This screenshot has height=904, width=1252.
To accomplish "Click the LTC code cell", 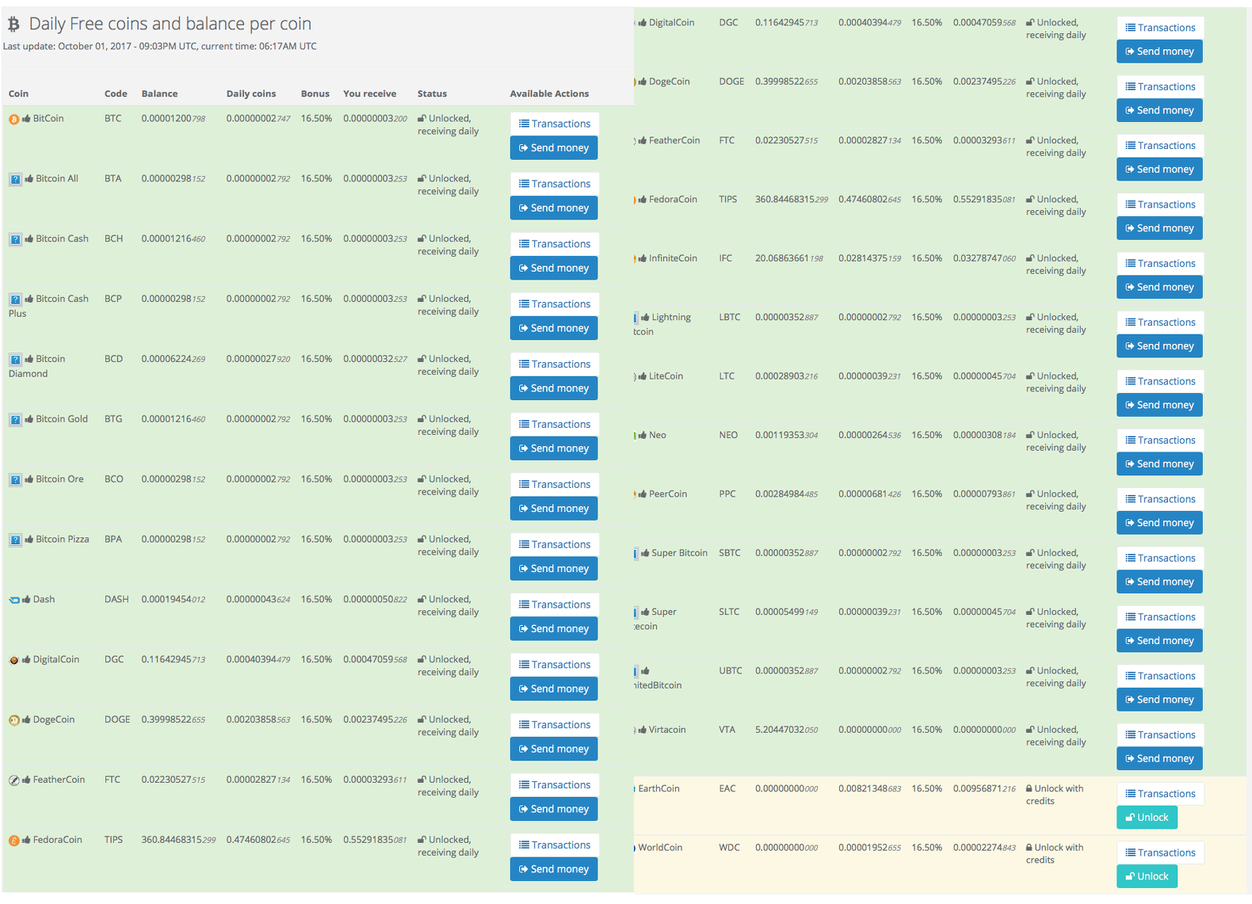I will coord(727,376).
